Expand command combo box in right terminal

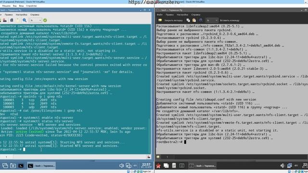point(212,20)
